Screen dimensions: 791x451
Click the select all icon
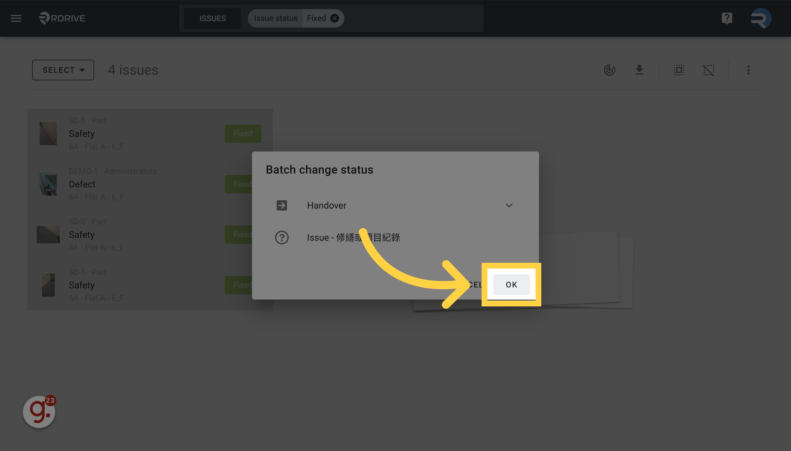pyautogui.click(x=679, y=70)
